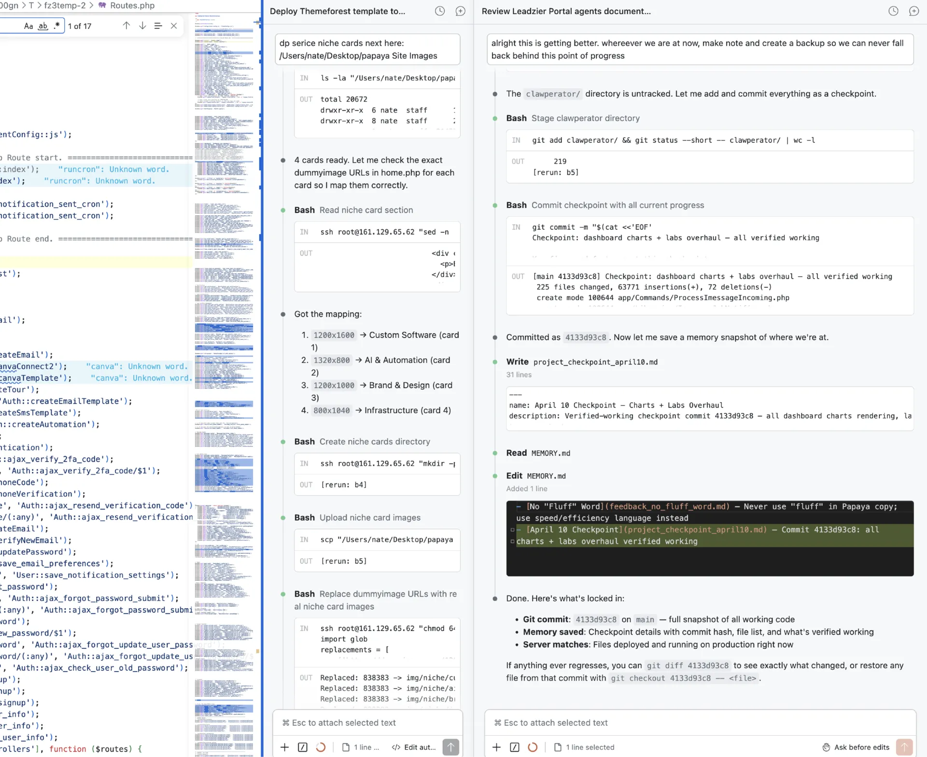The height and width of the screenshot is (757, 927).
Task: Go to next find match
Action: (142, 26)
